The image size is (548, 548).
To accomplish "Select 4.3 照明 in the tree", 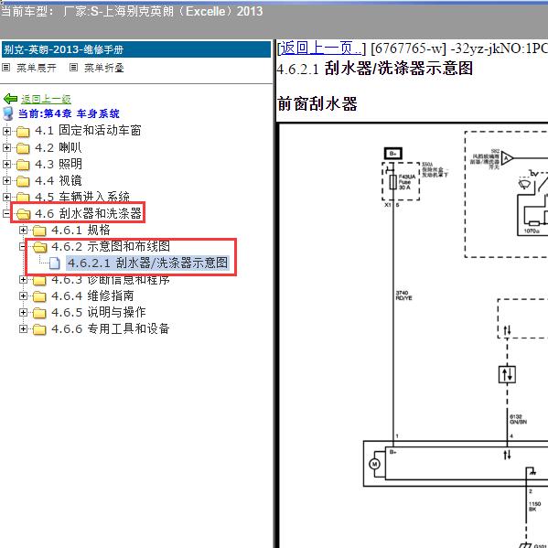I will tap(59, 164).
